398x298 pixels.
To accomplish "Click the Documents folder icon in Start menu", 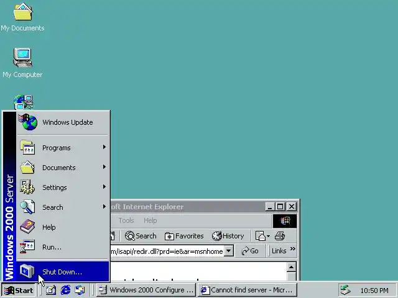I will pos(27,168).
